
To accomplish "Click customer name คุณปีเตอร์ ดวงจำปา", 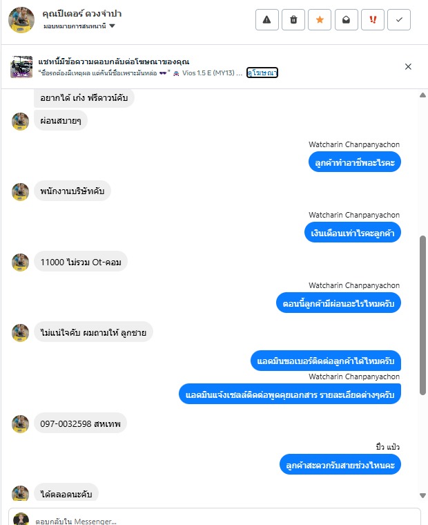I will [x=81, y=14].
